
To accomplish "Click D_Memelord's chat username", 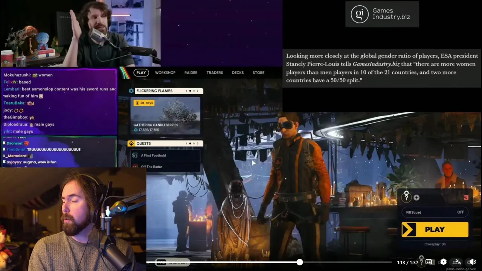I will 15,156.
